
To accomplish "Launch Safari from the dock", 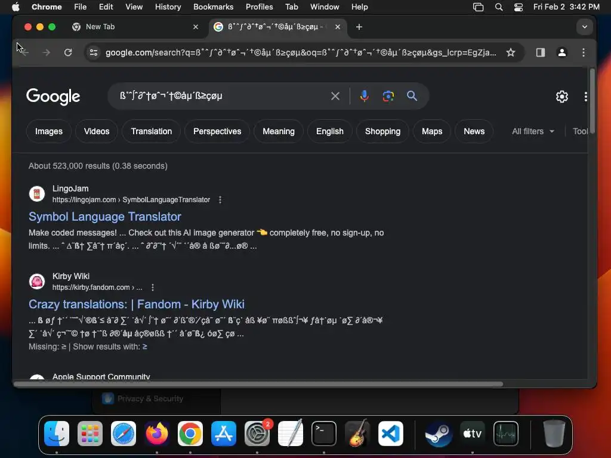I will [124, 434].
